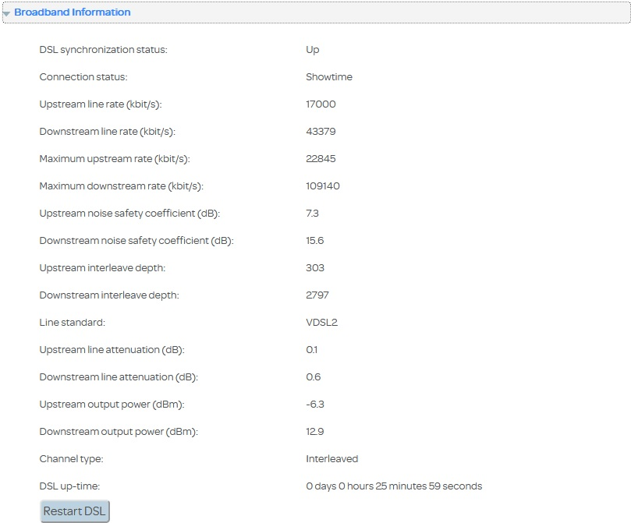Click the Interleaved channel type value

pos(331,459)
